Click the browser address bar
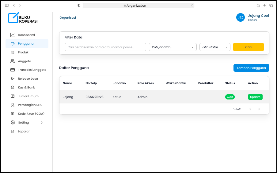This screenshot has width=277, height=173. click(x=138, y=5)
